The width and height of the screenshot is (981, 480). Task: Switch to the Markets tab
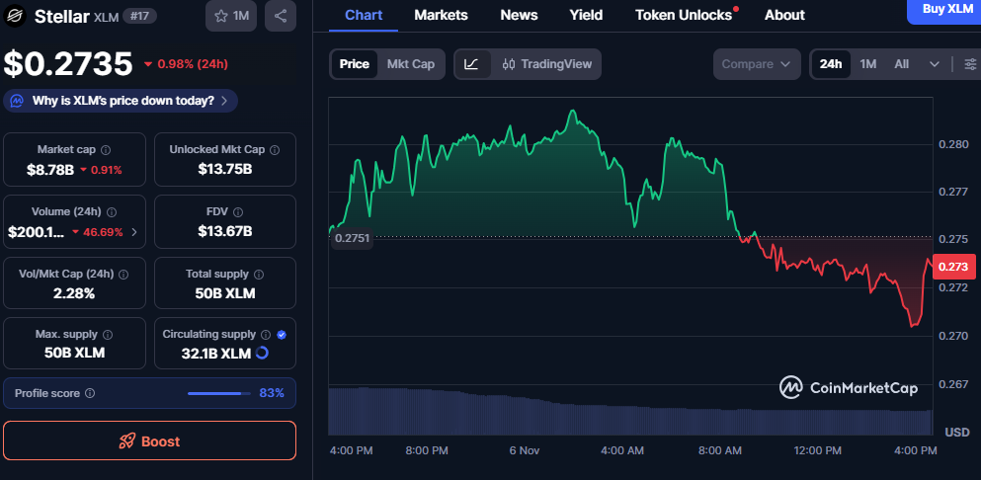tap(441, 15)
